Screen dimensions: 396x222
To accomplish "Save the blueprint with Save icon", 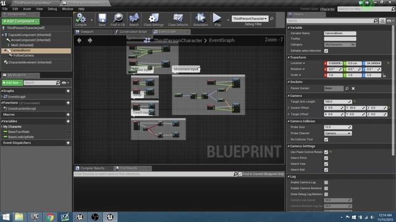I will pyautogui.click(x=102, y=19).
